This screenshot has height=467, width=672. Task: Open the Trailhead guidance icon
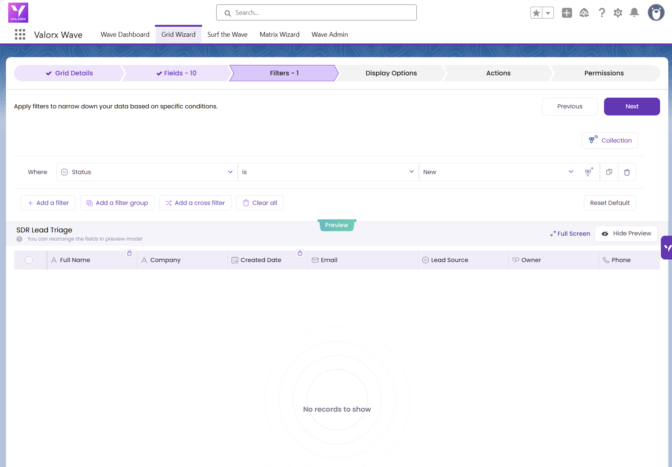(584, 13)
